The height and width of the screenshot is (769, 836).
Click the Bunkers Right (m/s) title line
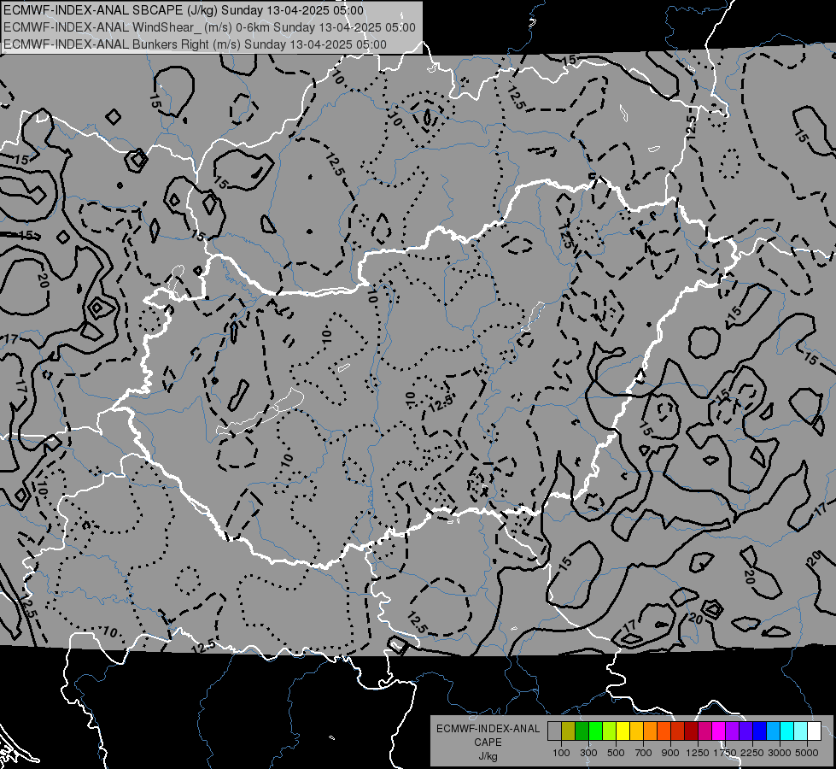tap(195, 44)
